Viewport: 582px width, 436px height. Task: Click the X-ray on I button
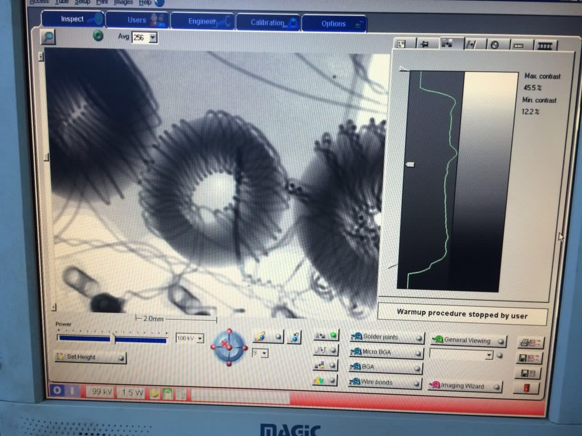point(73,391)
